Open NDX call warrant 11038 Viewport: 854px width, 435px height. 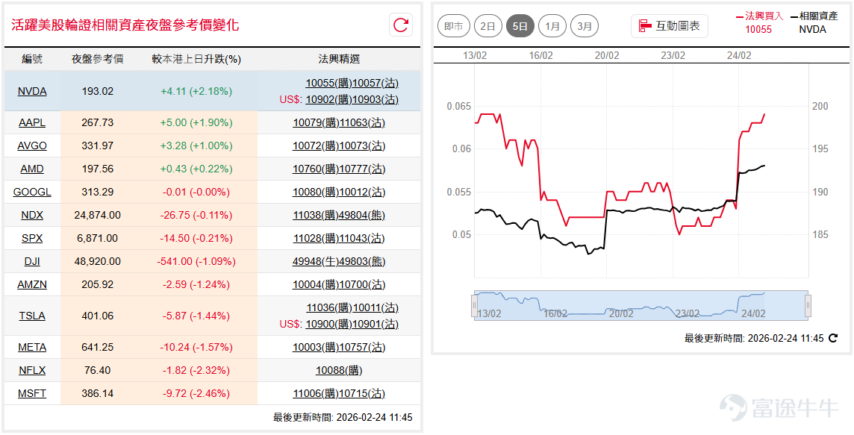pyautogui.click(x=316, y=215)
